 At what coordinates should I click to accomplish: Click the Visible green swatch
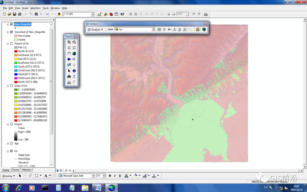16,40
